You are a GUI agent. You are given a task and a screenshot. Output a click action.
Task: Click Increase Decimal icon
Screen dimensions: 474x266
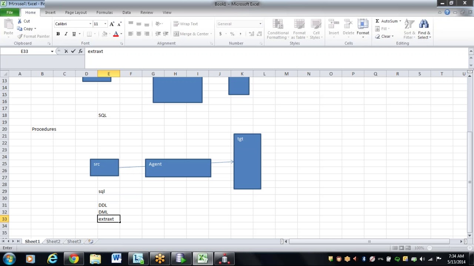(x=251, y=34)
